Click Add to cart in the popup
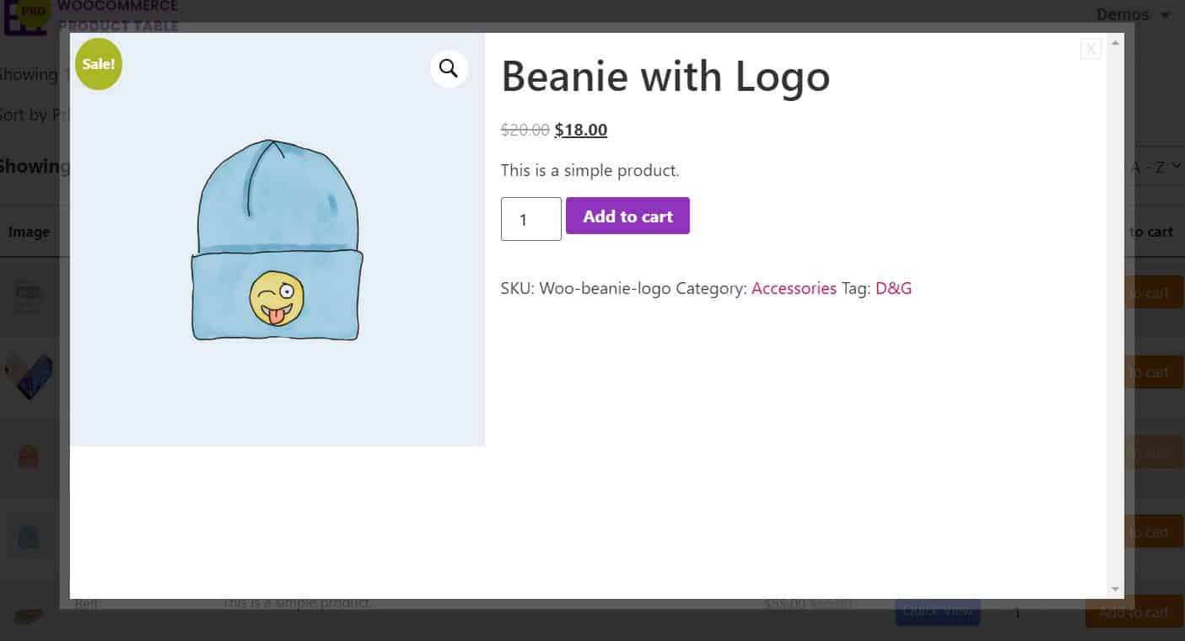This screenshot has height=641, width=1185. 628,216
